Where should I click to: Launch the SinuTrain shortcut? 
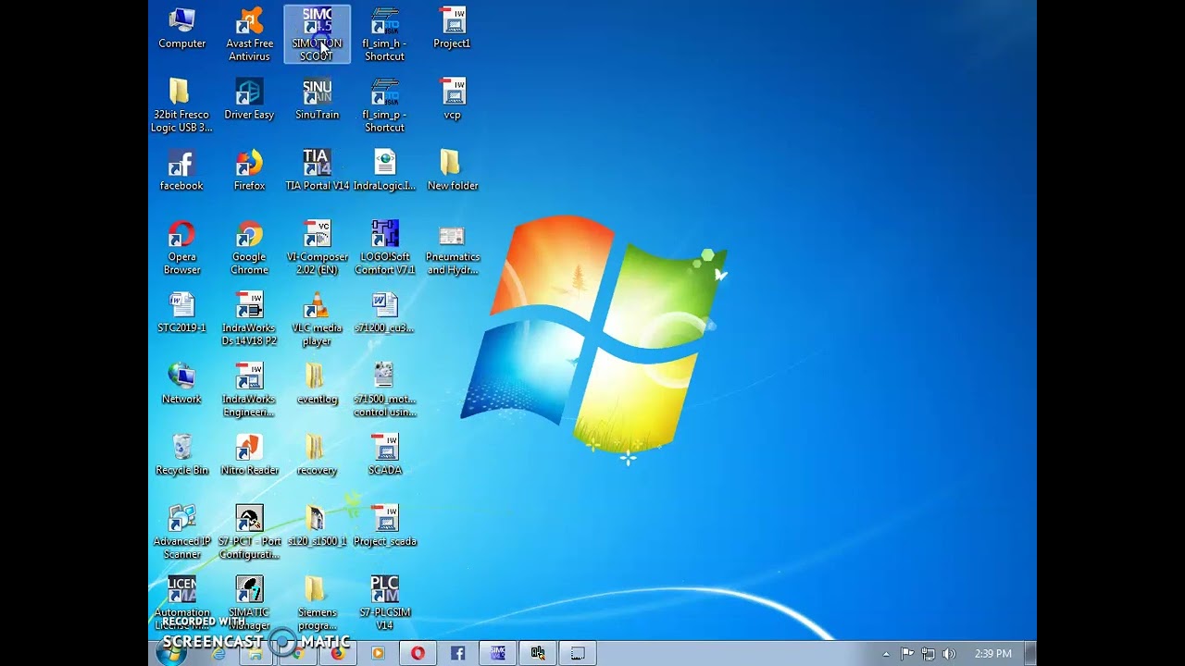coord(317,100)
